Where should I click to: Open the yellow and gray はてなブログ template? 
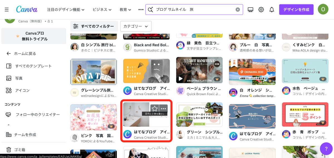[x=146, y=71]
